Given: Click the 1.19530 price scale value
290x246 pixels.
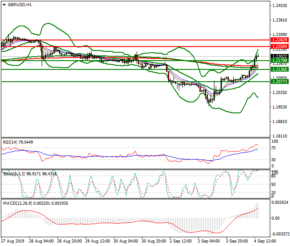Looking at the screenshot, I should pos(280,107).
